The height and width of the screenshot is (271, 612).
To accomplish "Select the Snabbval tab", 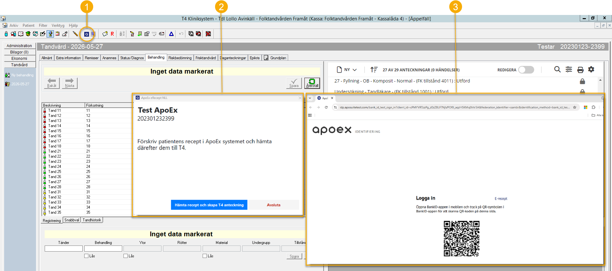I will click(72, 220).
